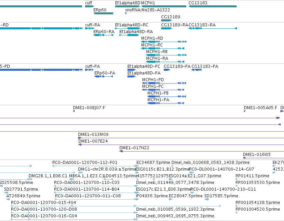Select transcript MCPH1-RA
Image resolution: width=284 pixels, height=221 pixels.
(x=166, y=62)
